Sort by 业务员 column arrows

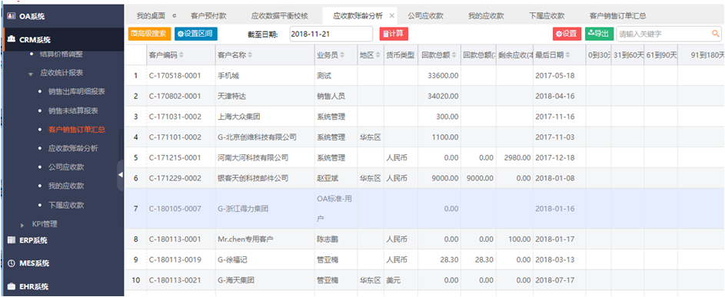pos(343,55)
